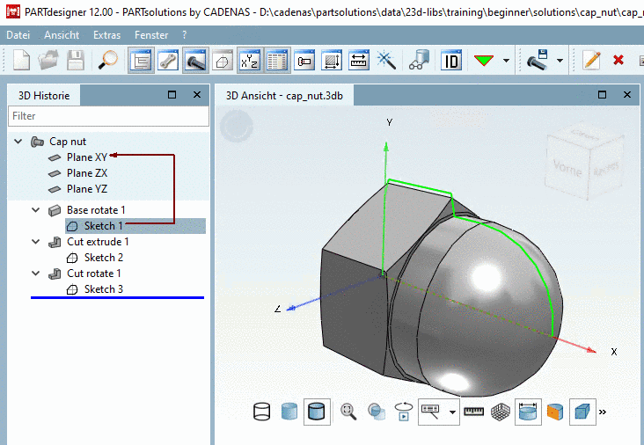Select the 3D Historie tab
644x445 pixels.
pyautogui.click(x=44, y=96)
